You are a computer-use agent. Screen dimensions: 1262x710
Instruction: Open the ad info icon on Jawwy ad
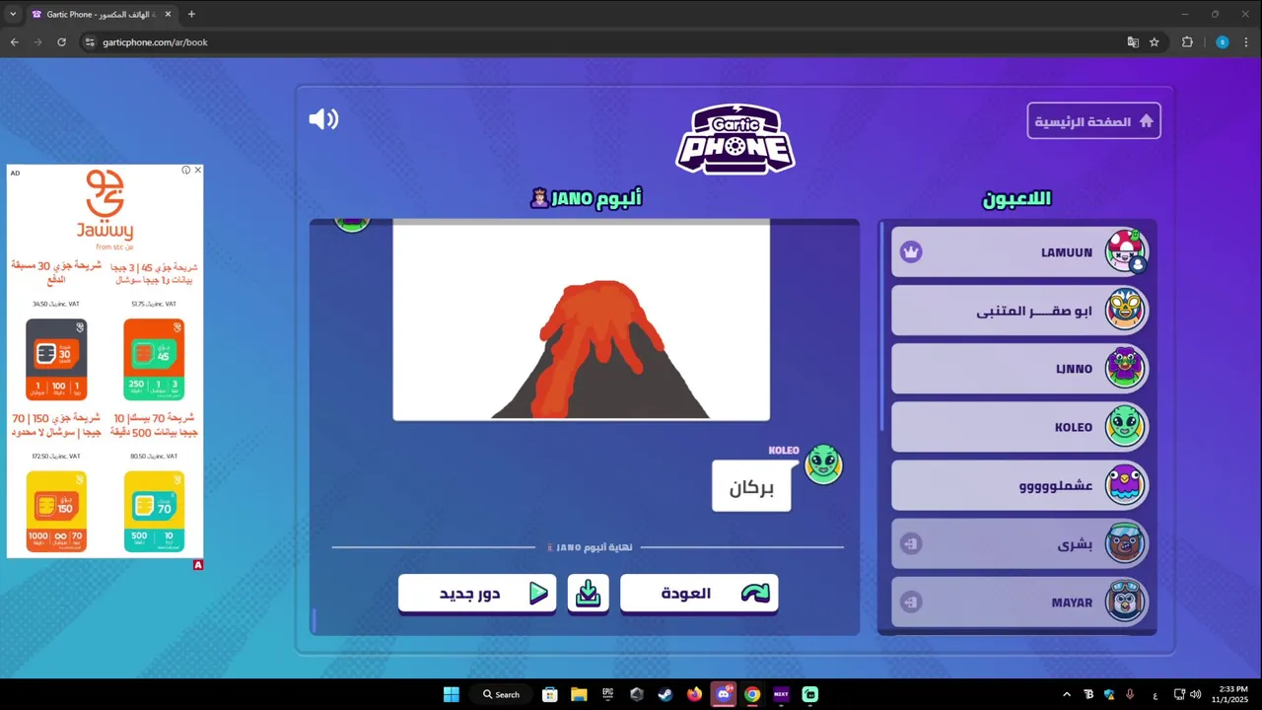pos(185,170)
